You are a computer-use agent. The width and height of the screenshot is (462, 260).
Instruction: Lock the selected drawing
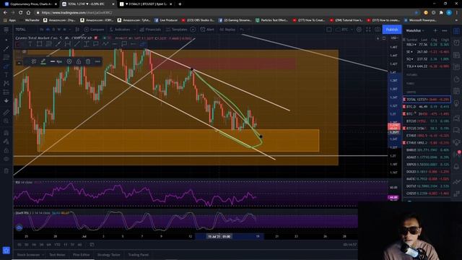[x=79, y=61]
